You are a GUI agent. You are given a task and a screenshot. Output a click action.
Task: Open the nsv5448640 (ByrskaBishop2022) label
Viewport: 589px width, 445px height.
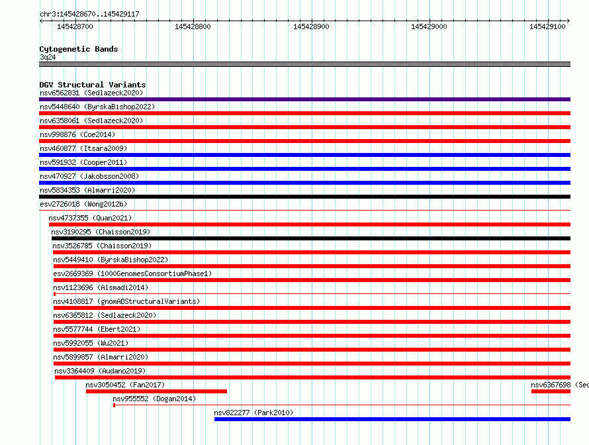[x=97, y=107]
